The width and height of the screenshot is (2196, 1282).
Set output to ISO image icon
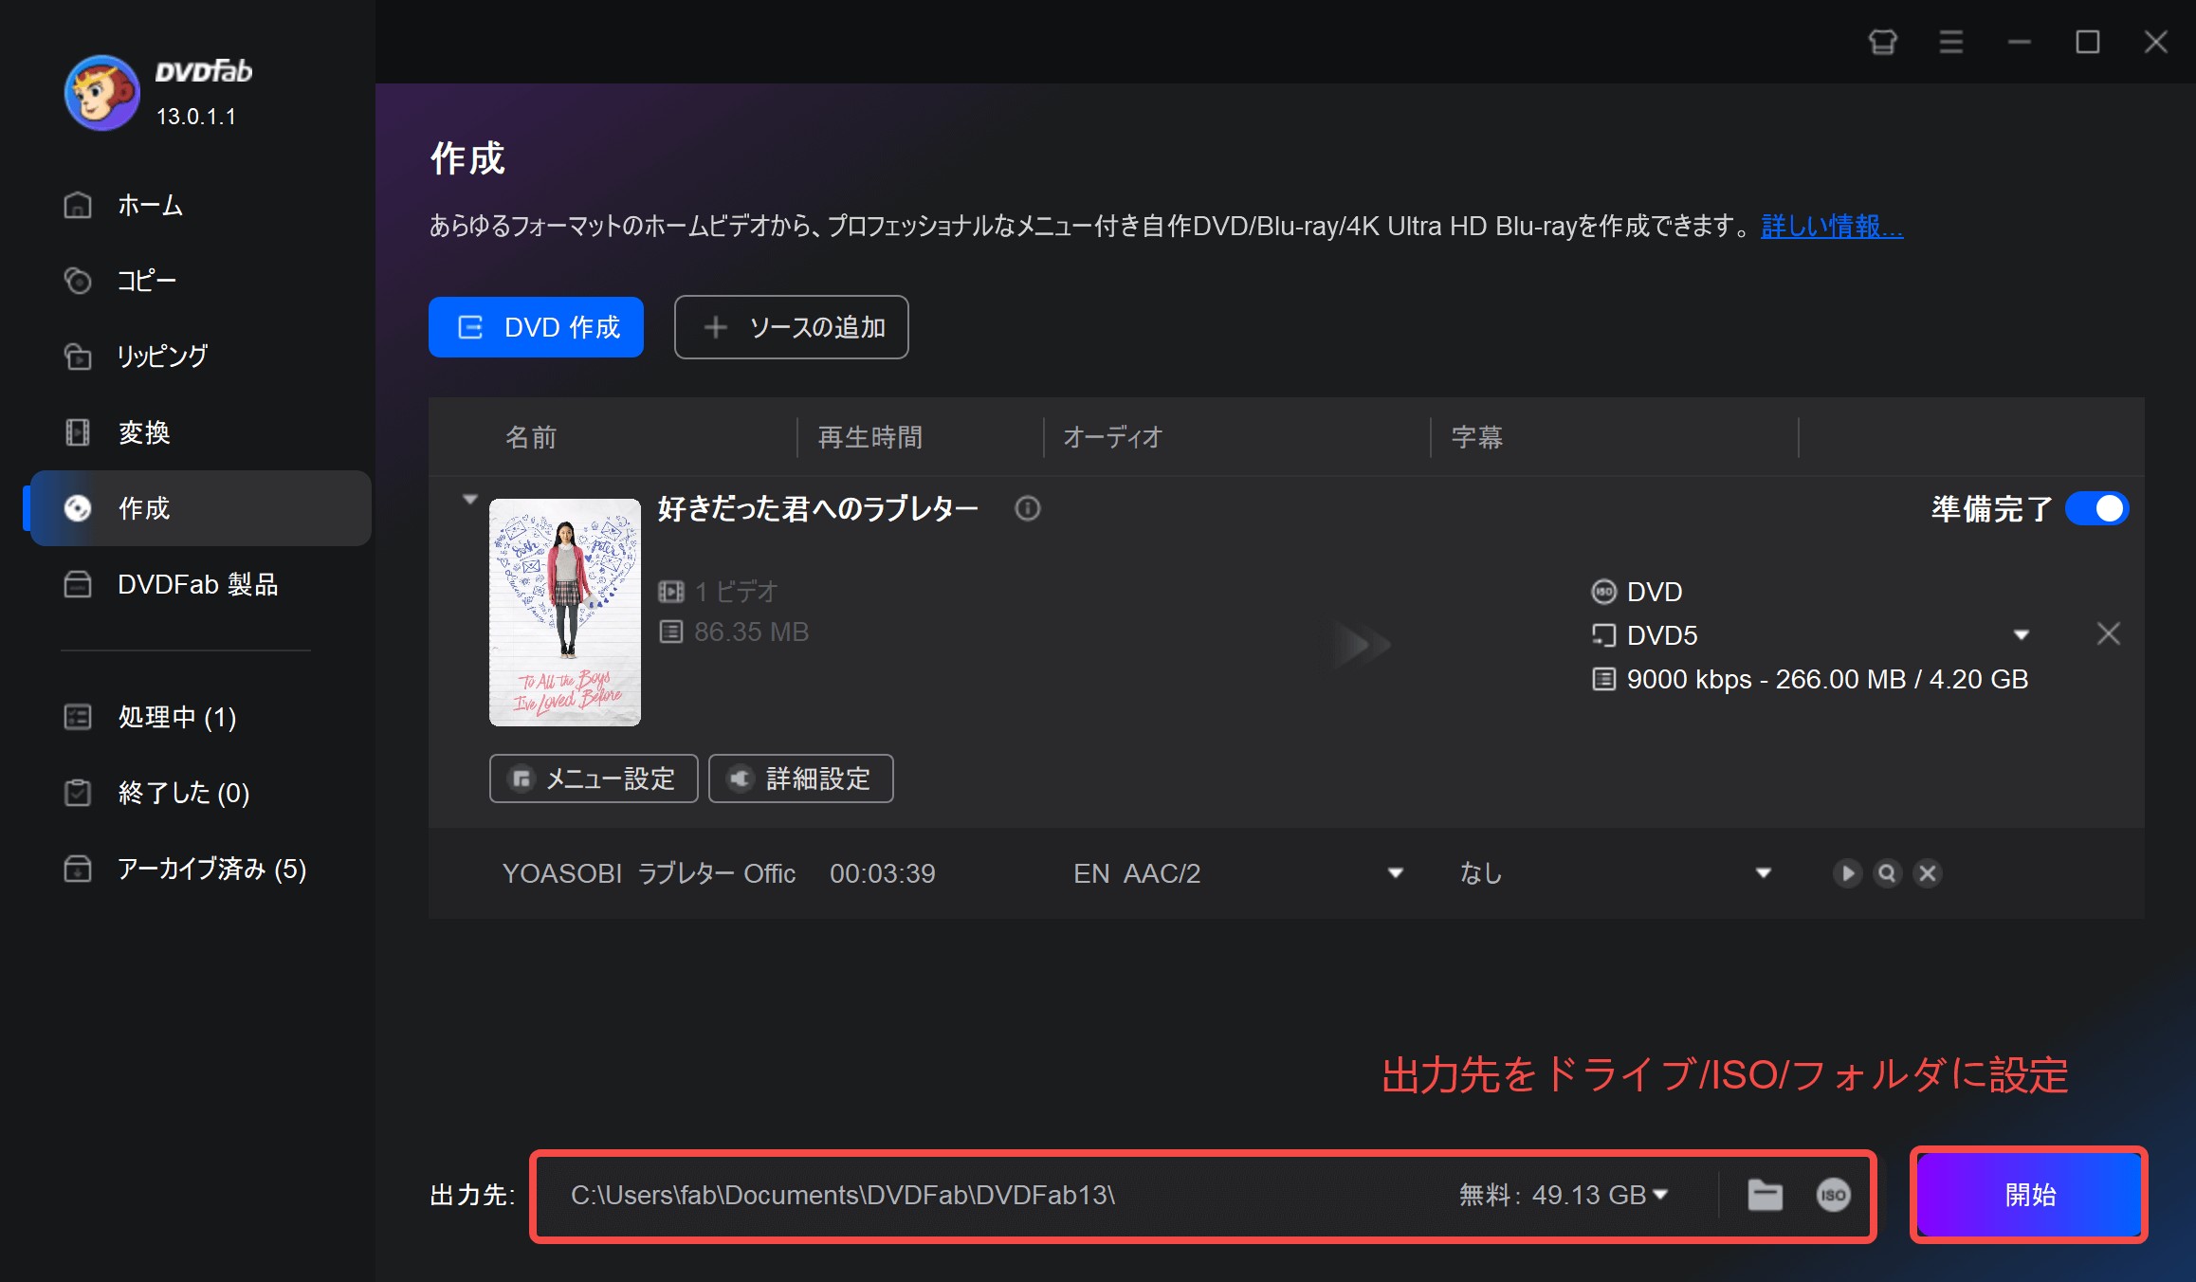[1833, 1195]
